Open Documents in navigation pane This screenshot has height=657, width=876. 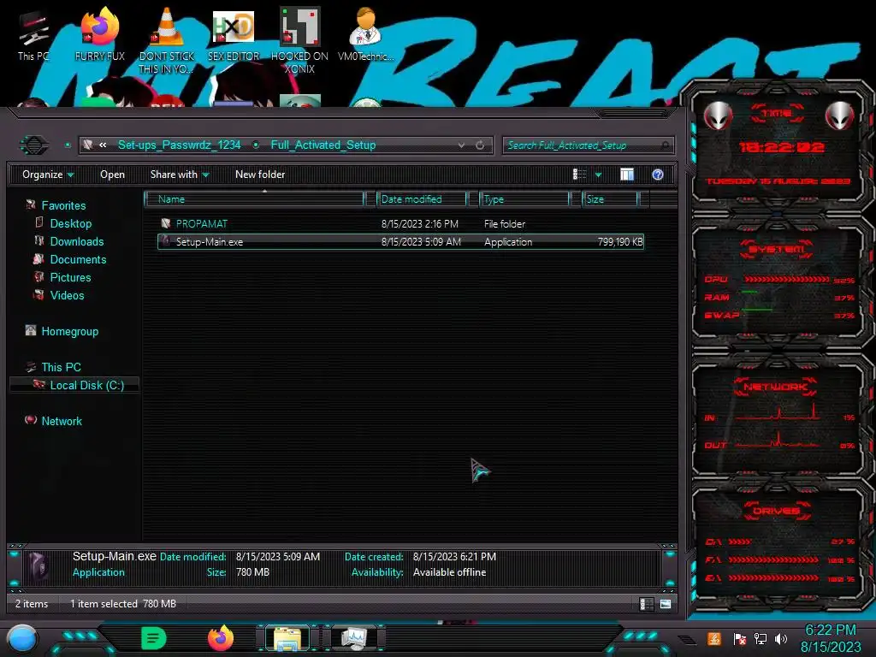78,259
